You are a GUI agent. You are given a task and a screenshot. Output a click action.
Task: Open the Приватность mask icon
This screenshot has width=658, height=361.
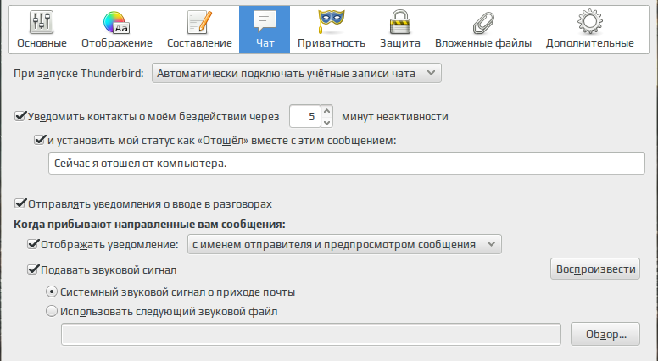point(331,22)
